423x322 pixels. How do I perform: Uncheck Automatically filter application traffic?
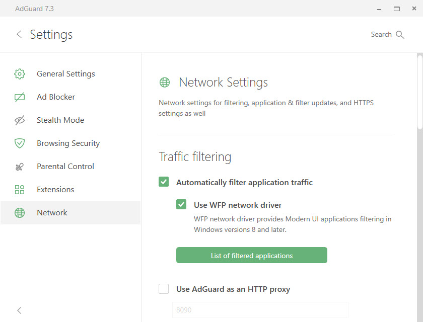164,182
